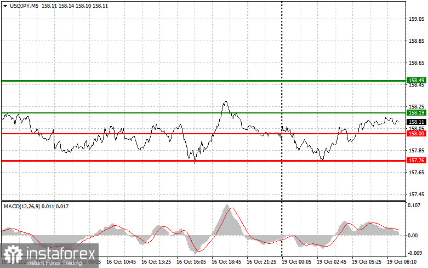Click the 157.45 price axis value

pyautogui.click(x=416, y=195)
